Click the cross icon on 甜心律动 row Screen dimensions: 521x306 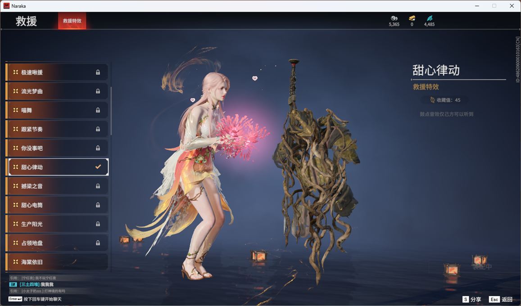[x=16, y=166]
